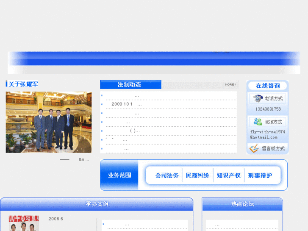Open the 留言板方式 message board link
308x231 pixels.
coord(273,149)
